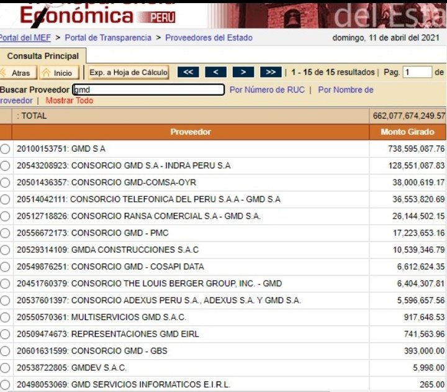This screenshot has height=392, width=447.
Task: Click the amount 128,551,087.83
Action: [x=417, y=166]
